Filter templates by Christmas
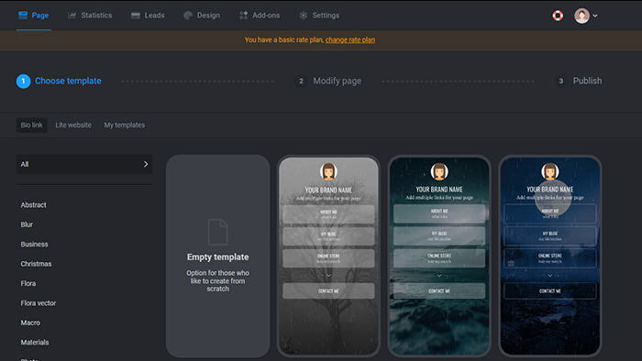The image size is (642, 361). [x=36, y=264]
